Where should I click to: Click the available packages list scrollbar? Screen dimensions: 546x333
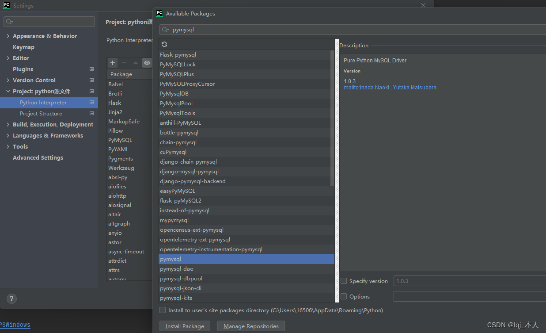click(332, 118)
